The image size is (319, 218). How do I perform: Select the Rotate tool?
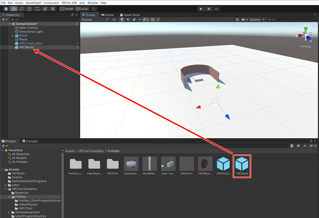coord(22,9)
